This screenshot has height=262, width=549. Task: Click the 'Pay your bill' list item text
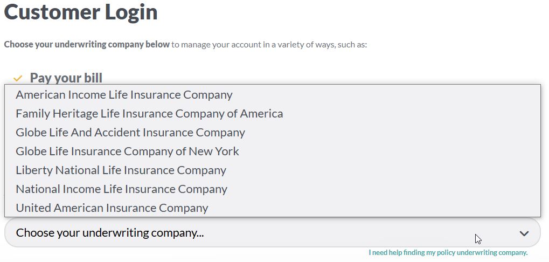[x=66, y=78]
